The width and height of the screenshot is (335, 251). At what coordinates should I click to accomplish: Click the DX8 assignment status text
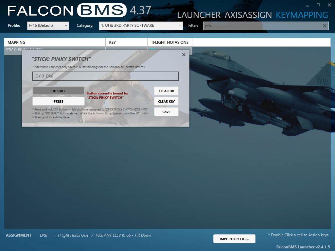tap(44, 235)
